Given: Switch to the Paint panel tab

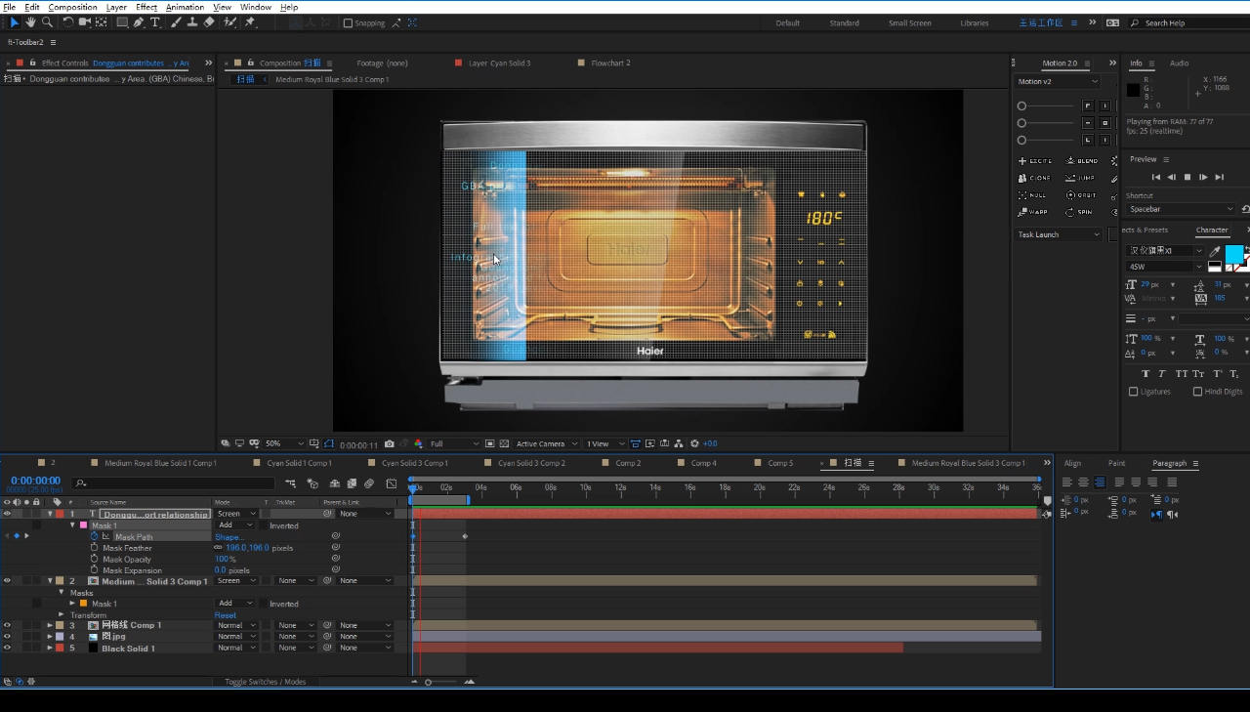Looking at the screenshot, I should coord(1116,463).
